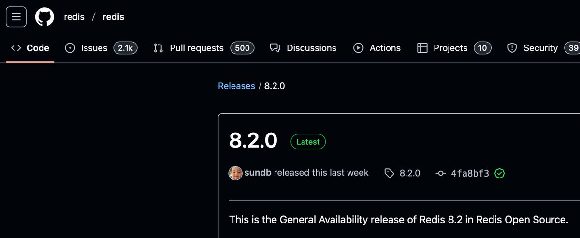The height and width of the screenshot is (238, 580).
Task: Open the 8.2.0 tag link
Action: [x=402, y=173]
